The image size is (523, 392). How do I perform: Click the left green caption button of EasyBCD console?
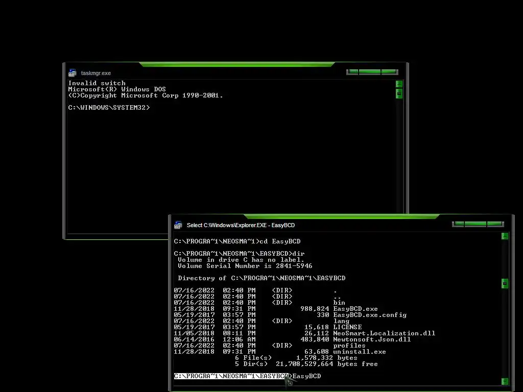coord(459,224)
